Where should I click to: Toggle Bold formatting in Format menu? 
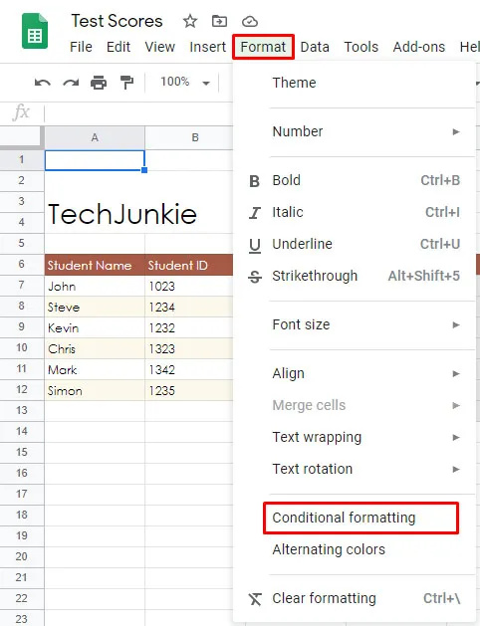(x=354, y=180)
